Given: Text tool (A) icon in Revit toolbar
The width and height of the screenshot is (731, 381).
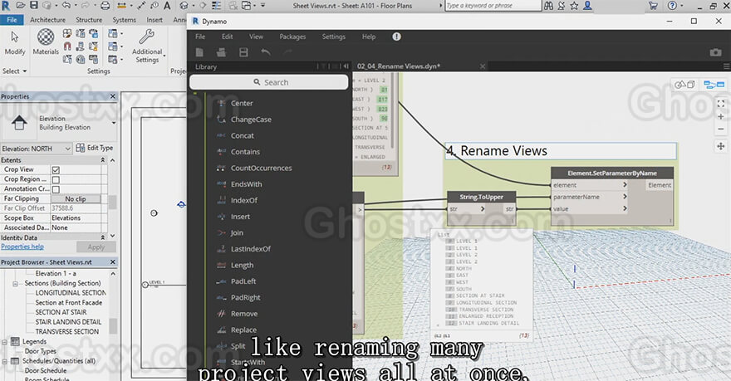Looking at the screenshot, I should [166, 6].
